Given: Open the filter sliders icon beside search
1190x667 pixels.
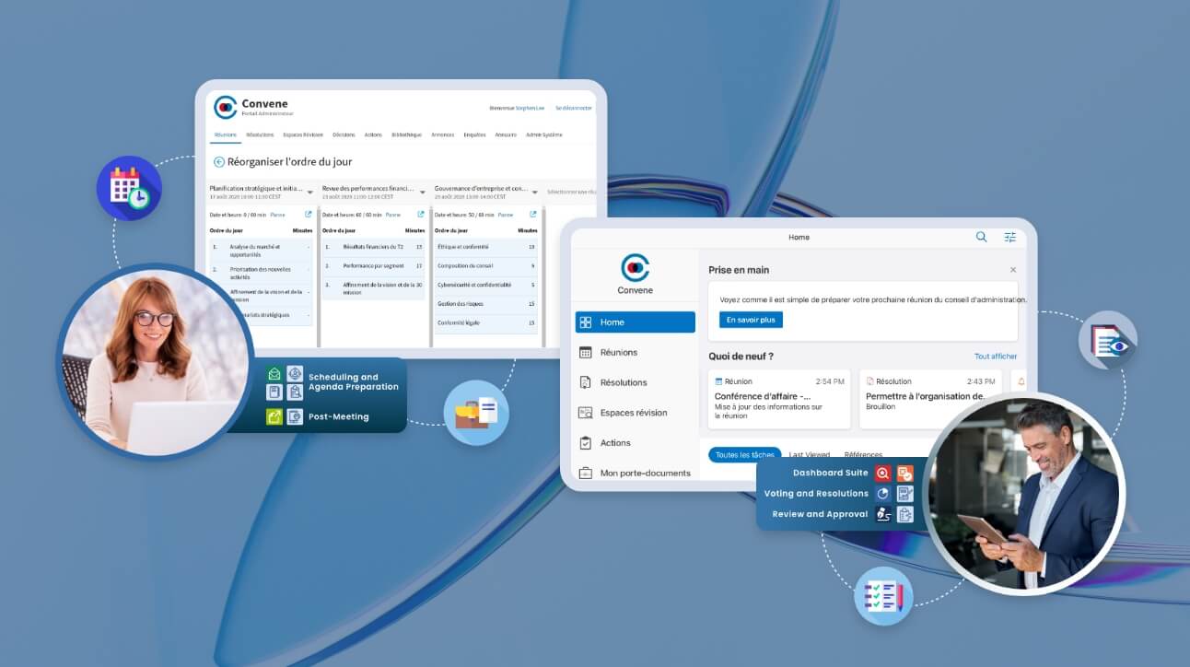Looking at the screenshot, I should [x=1009, y=237].
